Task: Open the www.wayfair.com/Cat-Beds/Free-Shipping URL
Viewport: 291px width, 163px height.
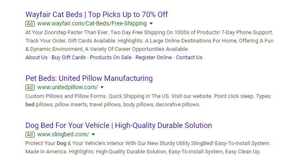Action: coord(92,24)
